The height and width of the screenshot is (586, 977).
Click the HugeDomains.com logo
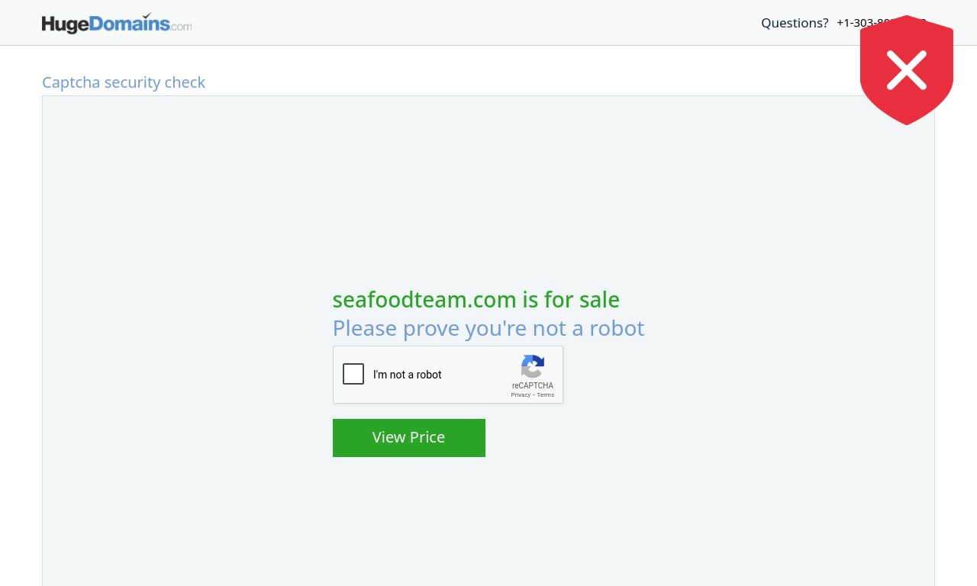117,24
